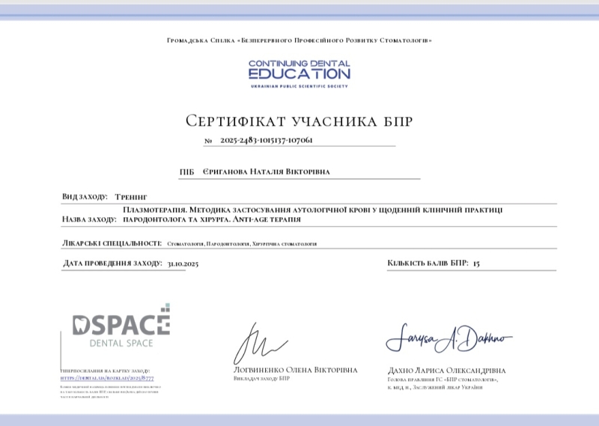Image resolution: width=599 pixels, height=426 pixels.
Task: Open the dental.ua/rozklad event hyperlink
Action: tap(106, 379)
